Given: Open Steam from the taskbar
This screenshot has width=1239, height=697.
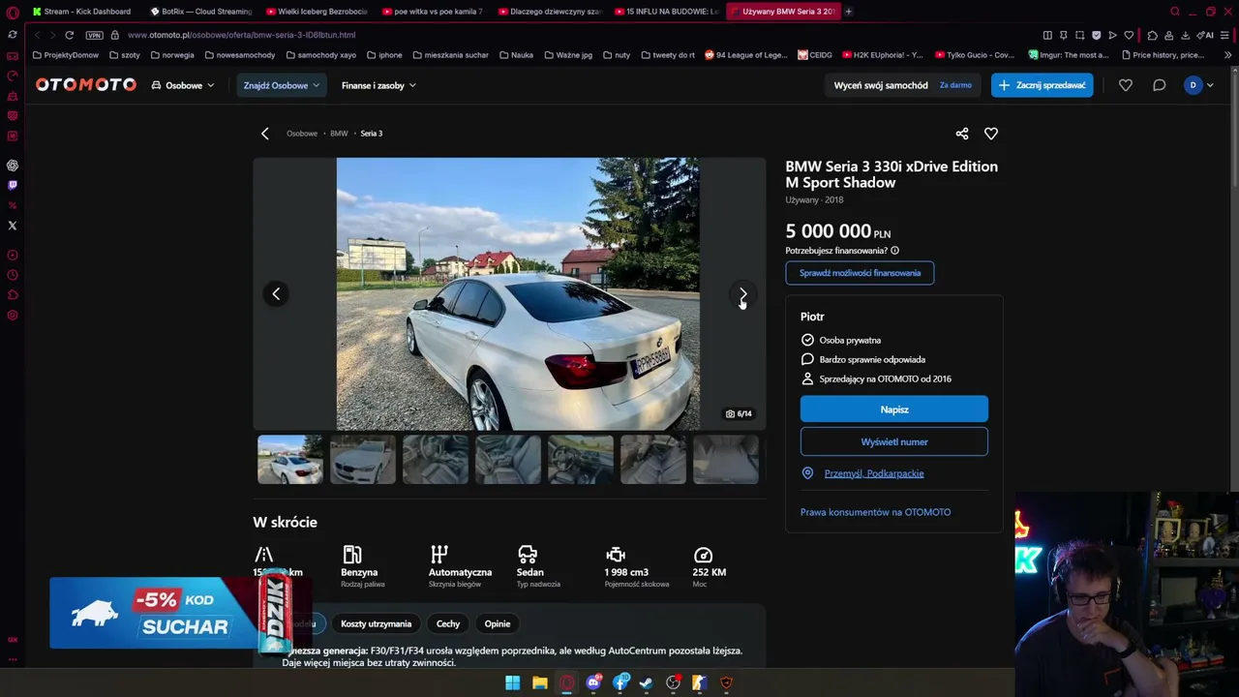Looking at the screenshot, I should [646, 682].
